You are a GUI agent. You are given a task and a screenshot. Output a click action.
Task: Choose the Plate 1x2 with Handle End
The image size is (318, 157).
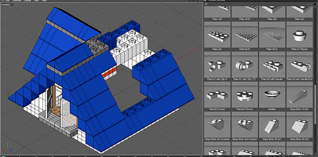point(299,65)
